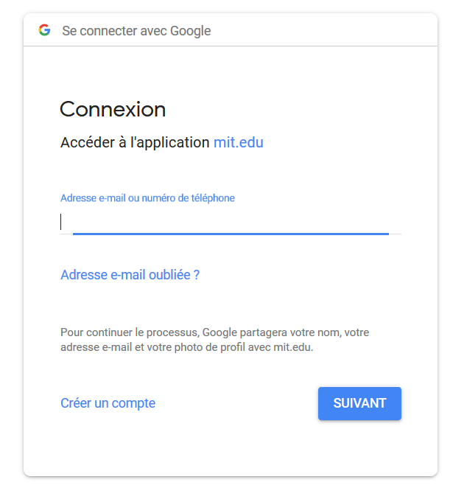
Task: Click the "Accéder à l'application" text
Action: click(x=135, y=142)
